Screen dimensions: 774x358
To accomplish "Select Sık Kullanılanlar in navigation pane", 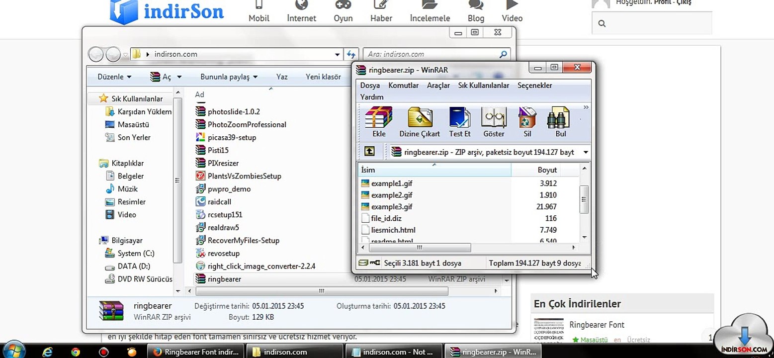I will [x=131, y=98].
